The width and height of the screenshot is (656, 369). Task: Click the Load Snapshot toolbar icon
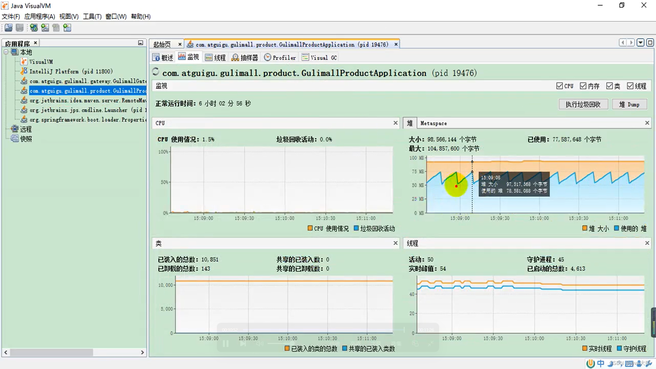(9, 28)
